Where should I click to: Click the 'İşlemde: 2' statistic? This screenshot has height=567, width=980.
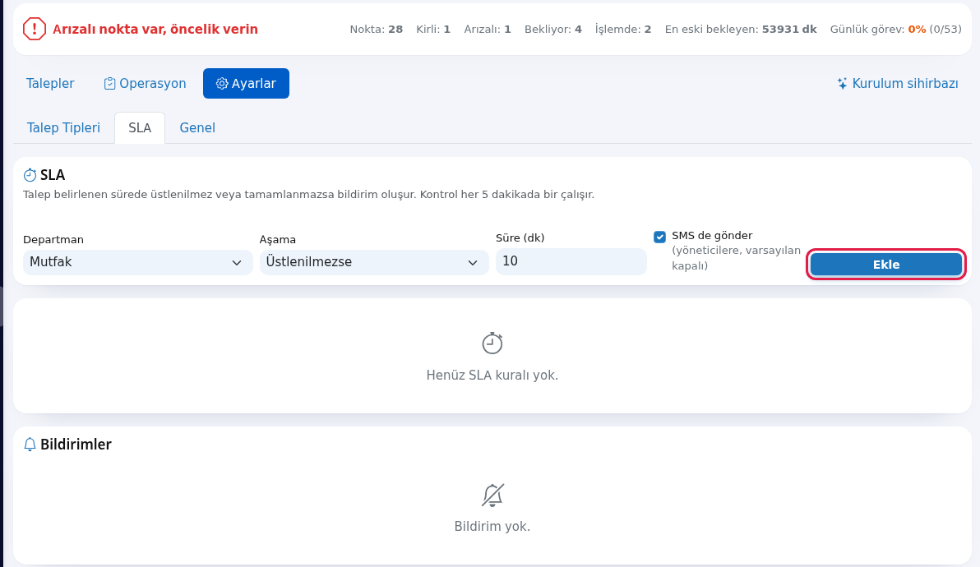click(x=623, y=30)
